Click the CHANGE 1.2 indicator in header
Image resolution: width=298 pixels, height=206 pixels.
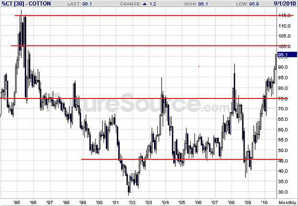tap(138, 4)
